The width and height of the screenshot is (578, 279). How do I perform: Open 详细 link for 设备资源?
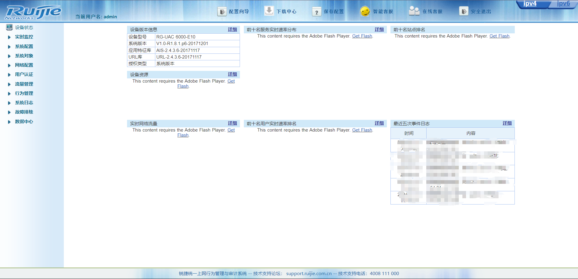232,74
